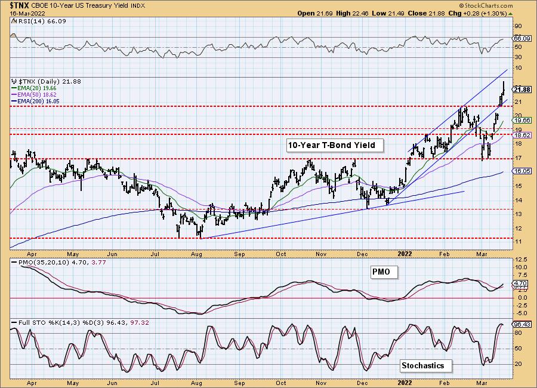Select the EMA(20) 19.66 legend entry
537x388 pixels.
click(x=34, y=88)
